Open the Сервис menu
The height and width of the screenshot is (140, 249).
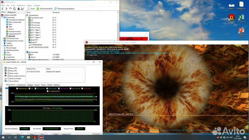tap(29, 6)
